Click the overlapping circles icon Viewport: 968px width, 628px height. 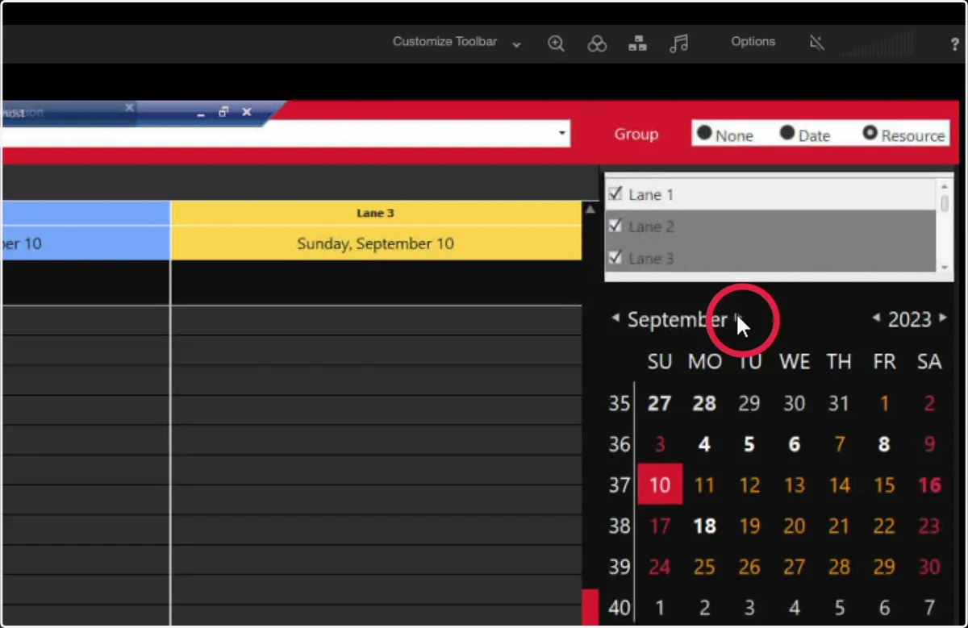tap(597, 44)
